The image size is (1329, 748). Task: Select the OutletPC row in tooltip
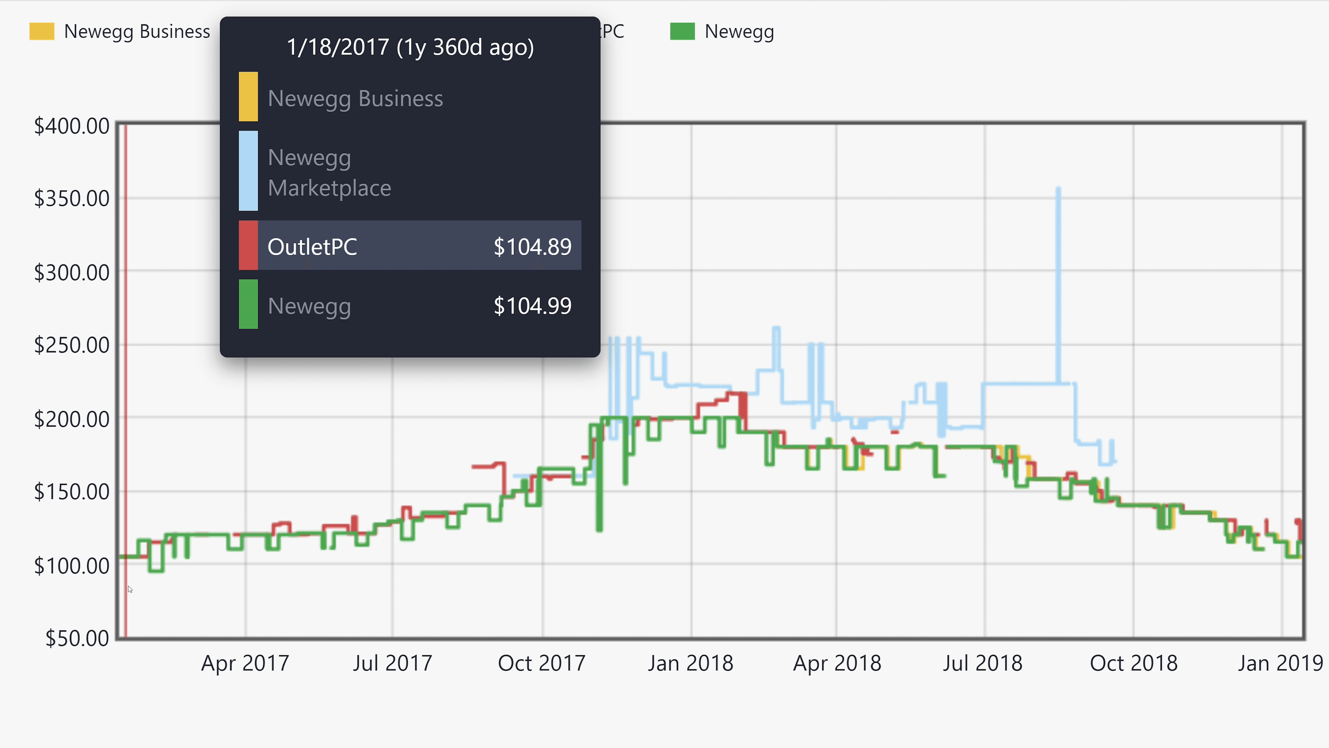tap(410, 245)
